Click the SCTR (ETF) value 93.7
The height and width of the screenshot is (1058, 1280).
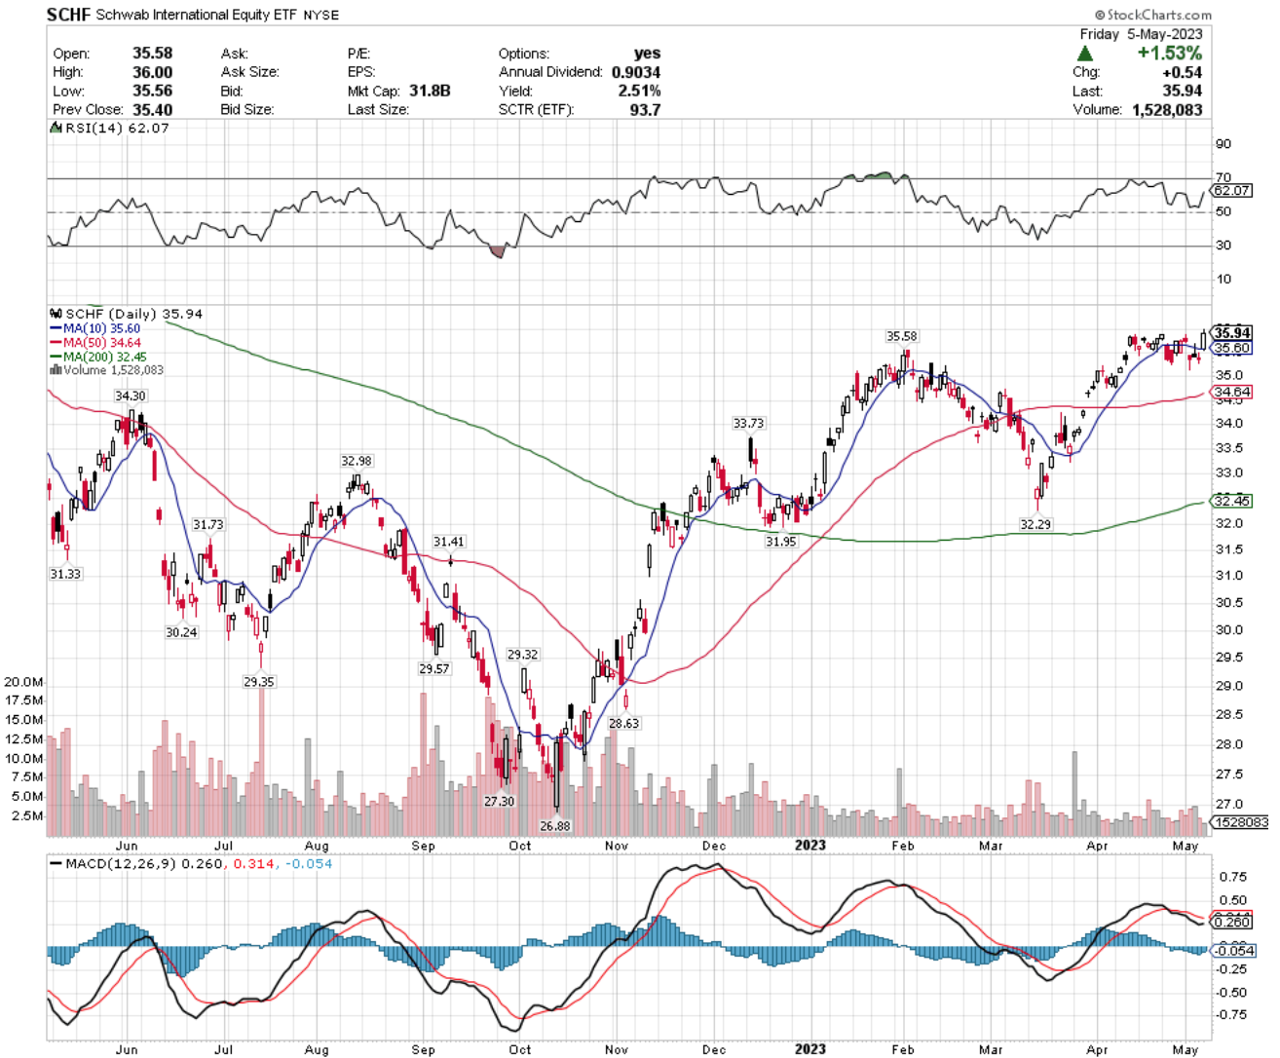coord(645,109)
